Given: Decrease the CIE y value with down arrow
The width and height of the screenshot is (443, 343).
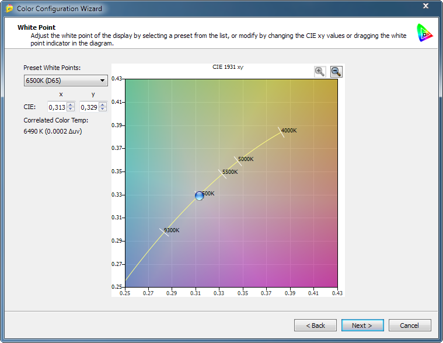Looking at the screenshot, I should click(103, 109).
